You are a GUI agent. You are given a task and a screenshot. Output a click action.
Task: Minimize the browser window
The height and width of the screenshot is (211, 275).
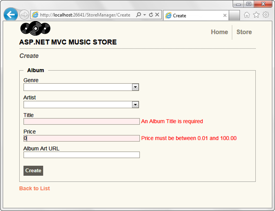coord(238,4)
